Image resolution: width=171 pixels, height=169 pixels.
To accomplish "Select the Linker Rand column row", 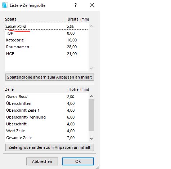I will pyautogui.click(x=47, y=26).
